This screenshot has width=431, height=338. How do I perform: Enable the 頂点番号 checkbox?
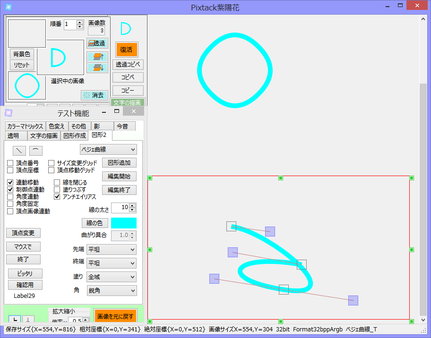click(11, 162)
